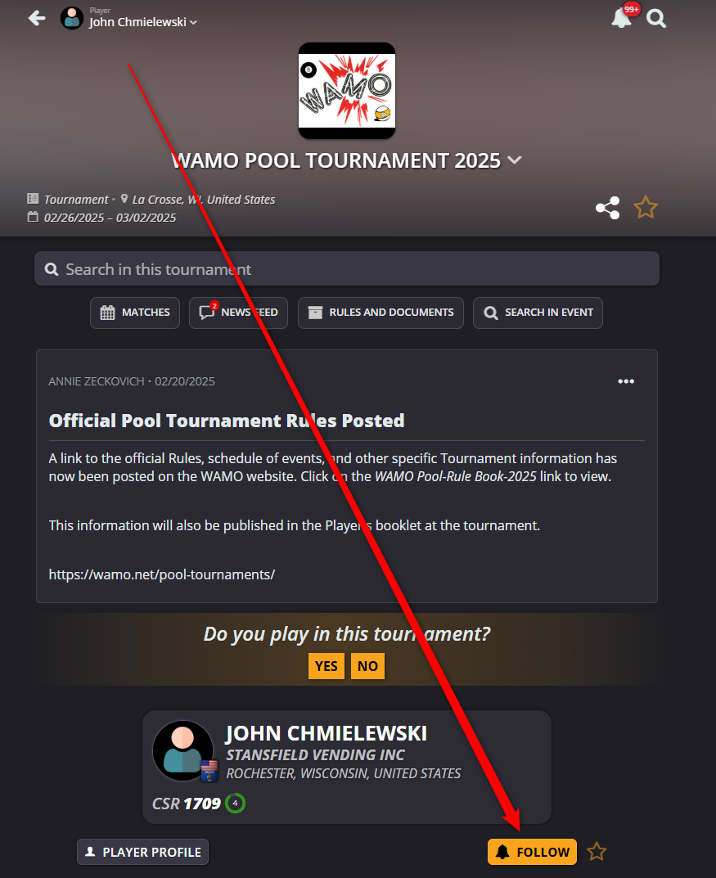Favorite John Chmielewski with bottom star
The width and height of the screenshot is (716, 878).
tap(597, 852)
